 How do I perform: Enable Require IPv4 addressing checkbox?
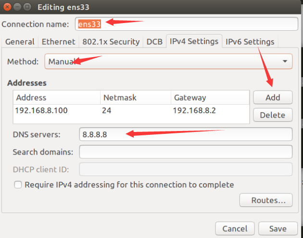18,185
